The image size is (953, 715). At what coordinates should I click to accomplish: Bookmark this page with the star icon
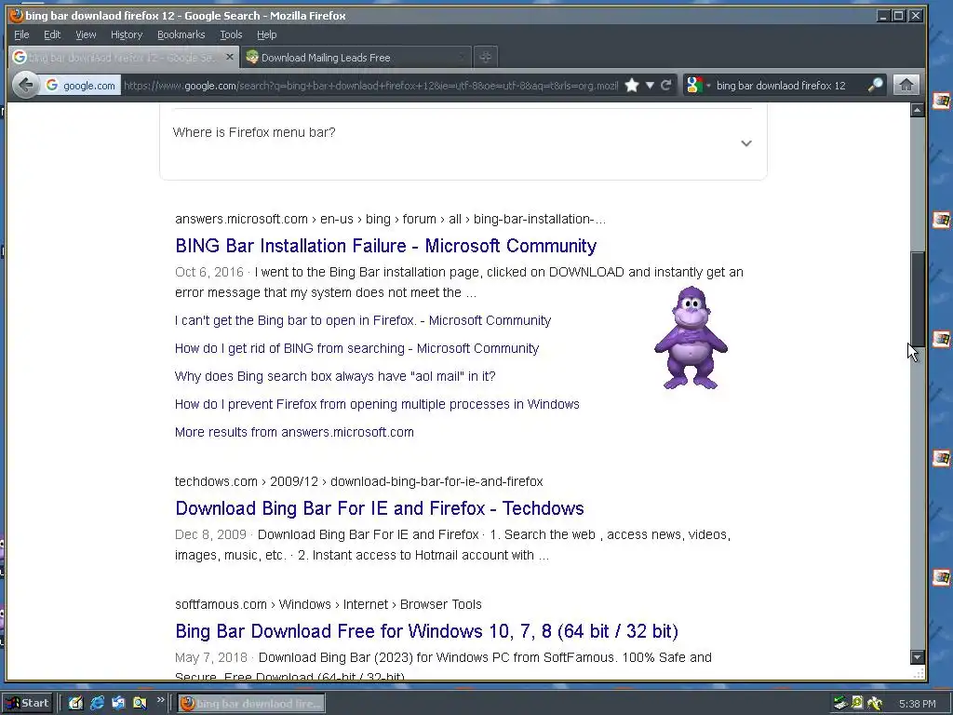tap(632, 86)
